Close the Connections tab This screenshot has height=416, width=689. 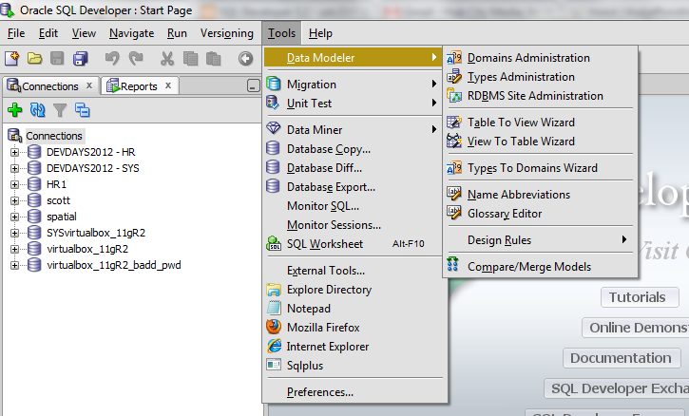[x=89, y=85]
